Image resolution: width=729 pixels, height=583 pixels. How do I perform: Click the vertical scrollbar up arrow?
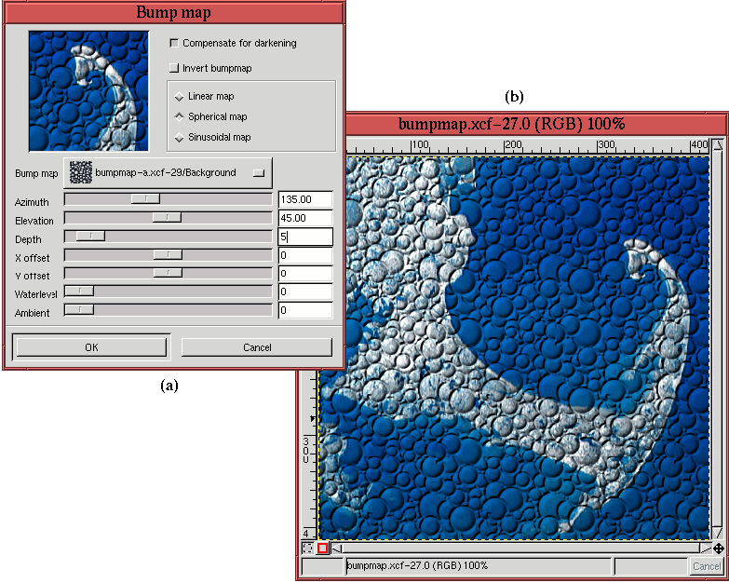[x=718, y=145]
